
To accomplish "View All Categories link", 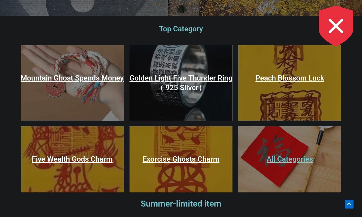I will 290,159.
